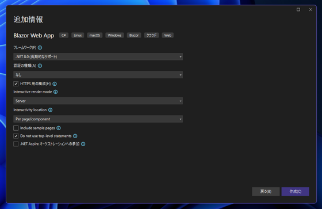This screenshot has width=322, height=209.
Task: Click info icon beside HTTPS 用の構成(H)
Action: tap(55, 83)
